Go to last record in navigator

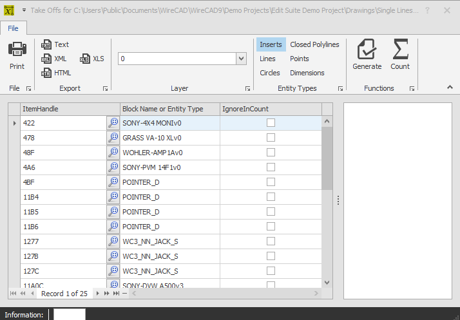[x=116, y=294]
